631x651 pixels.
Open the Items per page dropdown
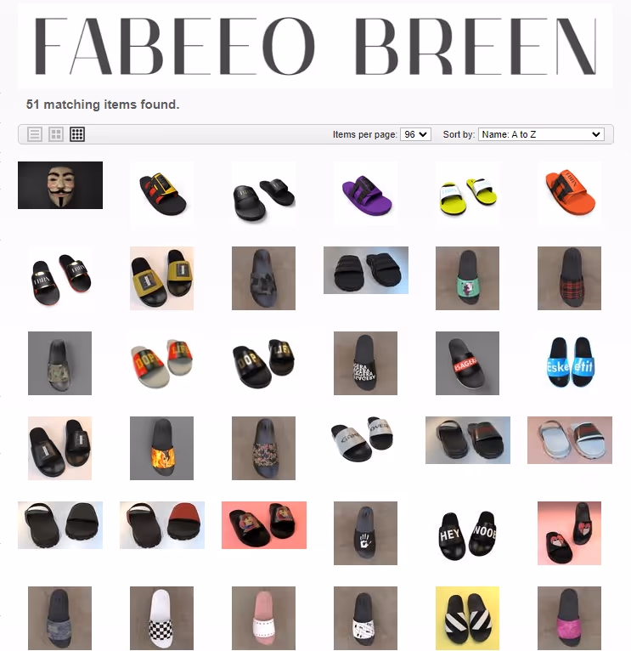[415, 134]
